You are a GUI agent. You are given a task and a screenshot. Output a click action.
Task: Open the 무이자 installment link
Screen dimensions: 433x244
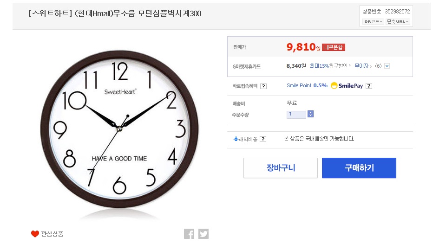pyautogui.click(x=362, y=66)
